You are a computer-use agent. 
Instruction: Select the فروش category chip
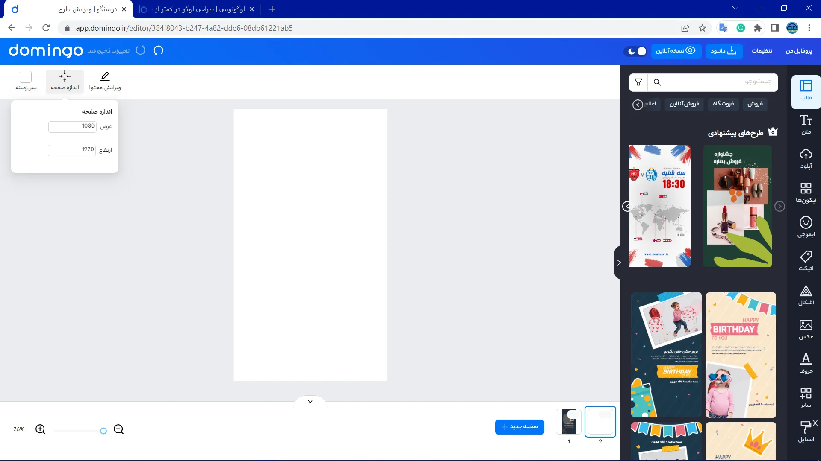[755, 104]
